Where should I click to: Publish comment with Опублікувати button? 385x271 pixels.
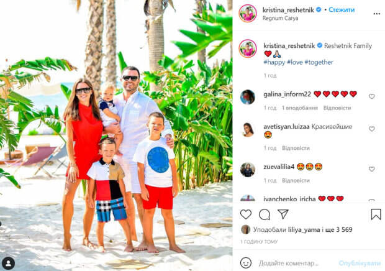coord(360,264)
